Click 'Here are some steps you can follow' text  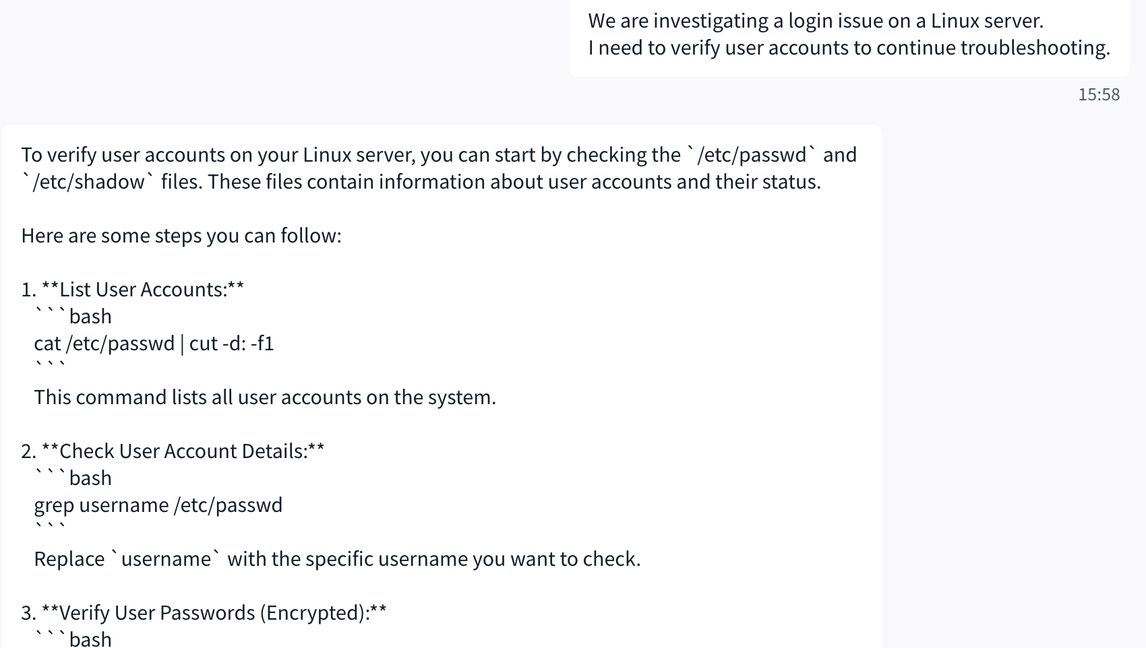pos(181,236)
